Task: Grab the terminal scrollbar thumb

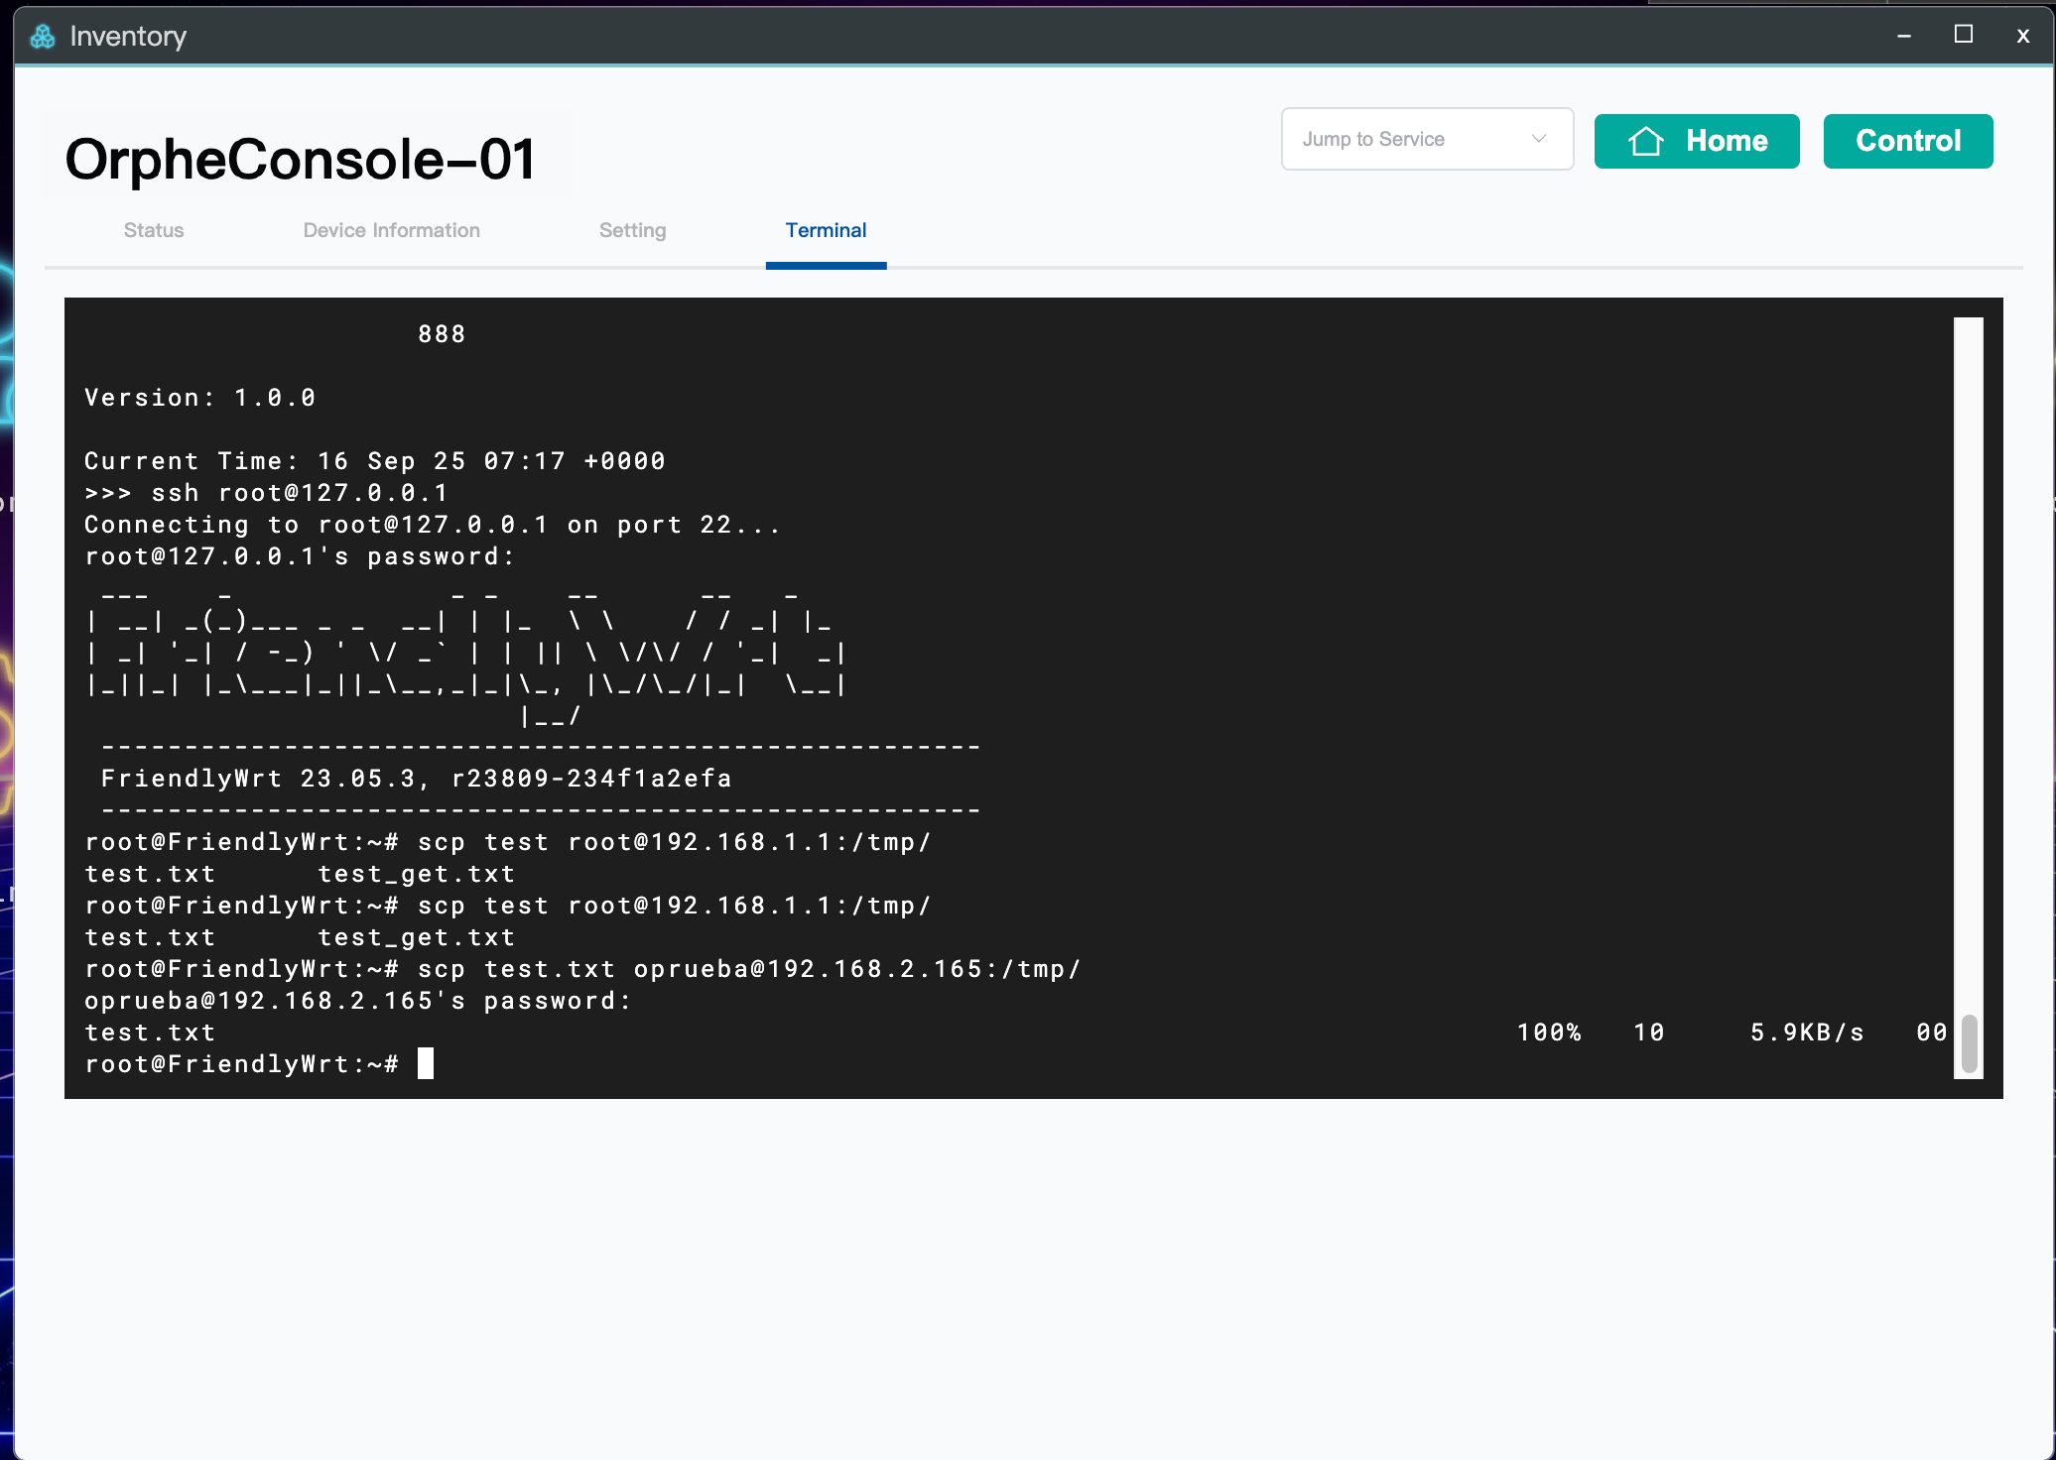Action: click(1970, 1044)
